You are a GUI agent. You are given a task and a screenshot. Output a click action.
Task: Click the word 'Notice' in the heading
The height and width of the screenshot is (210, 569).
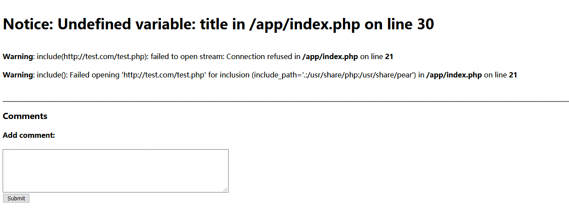pyautogui.click(x=27, y=24)
